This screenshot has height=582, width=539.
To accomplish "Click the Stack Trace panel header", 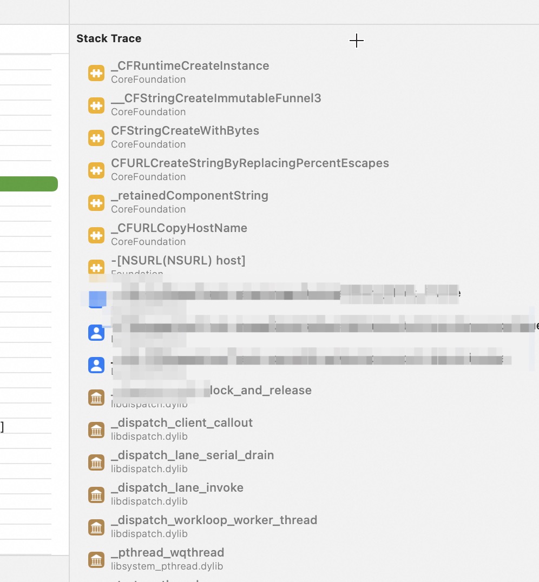I will pos(109,39).
